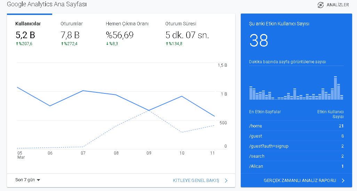This screenshot has height=191, width=357.
Task: Click the line chart point at date 10
Action: click(182, 96)
